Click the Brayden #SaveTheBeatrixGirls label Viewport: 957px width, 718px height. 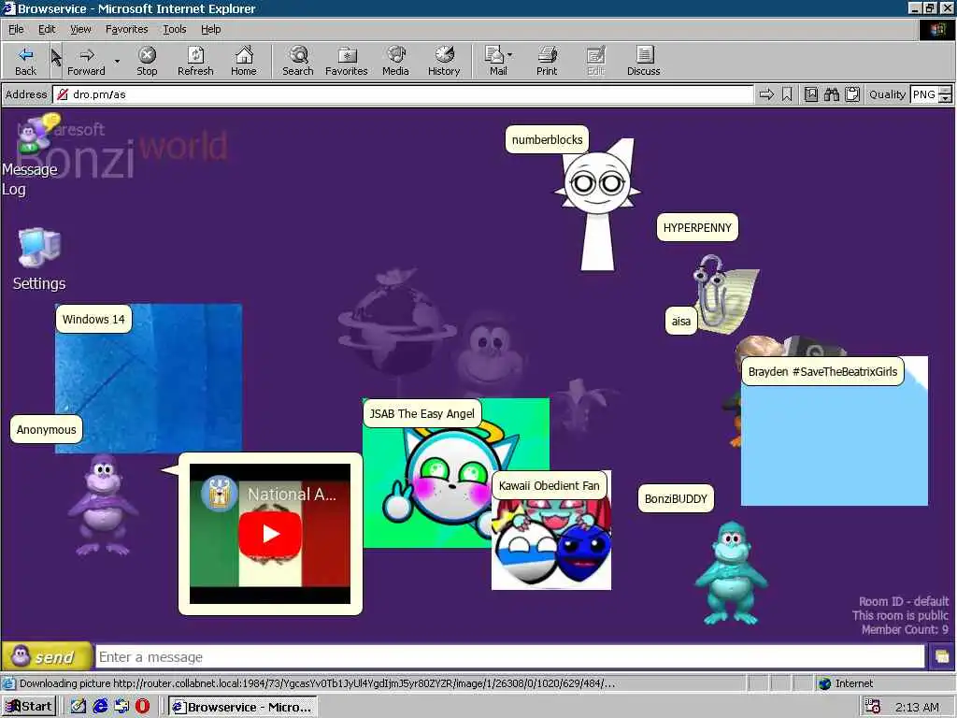(822, 372)
